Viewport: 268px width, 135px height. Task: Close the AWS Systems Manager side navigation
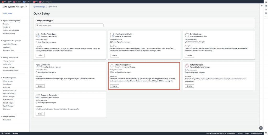click(x=26, y=7)
